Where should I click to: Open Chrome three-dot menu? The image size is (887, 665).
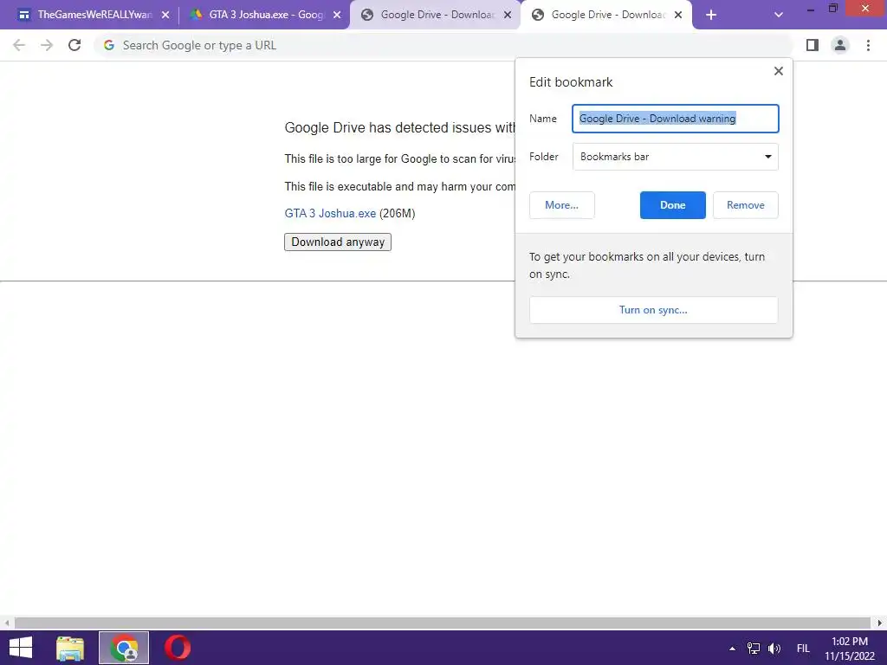point(868,45)
